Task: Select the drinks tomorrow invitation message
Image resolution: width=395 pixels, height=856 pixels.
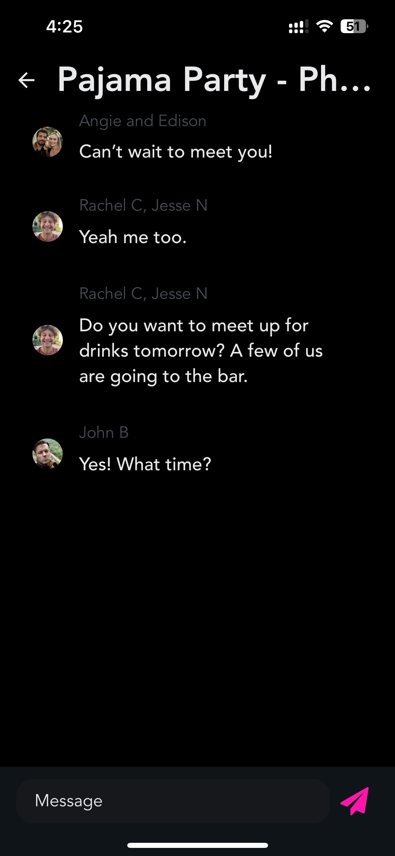Action: pos(201,351)
